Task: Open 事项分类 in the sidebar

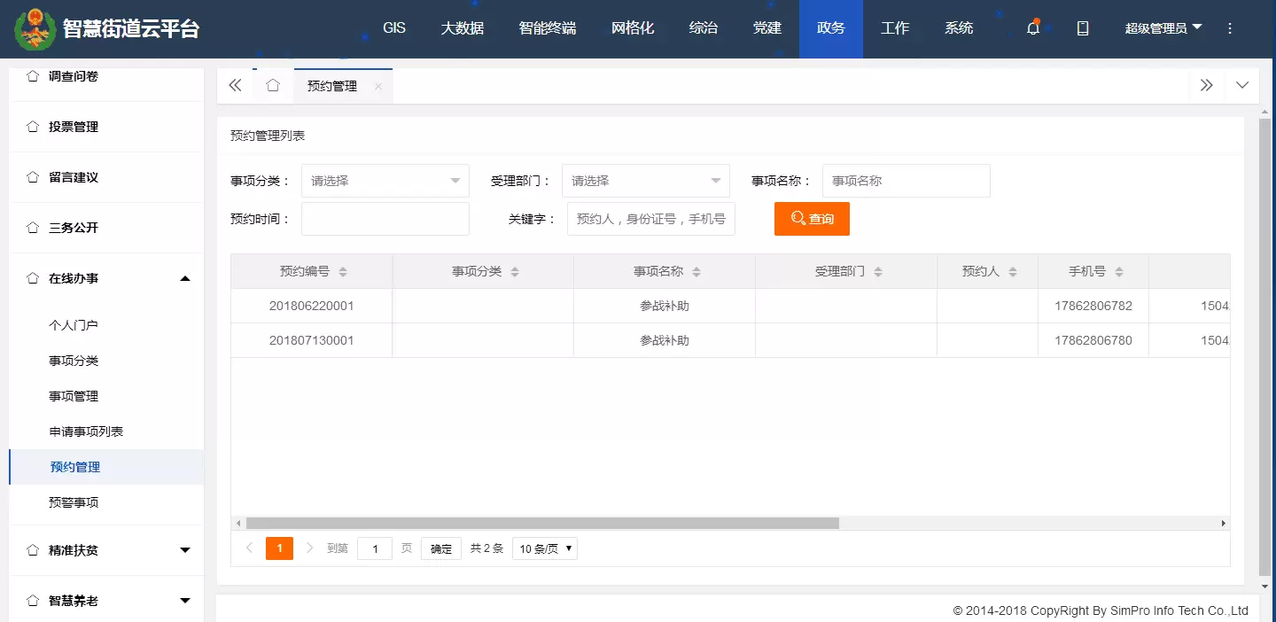Action: [74, 361]
